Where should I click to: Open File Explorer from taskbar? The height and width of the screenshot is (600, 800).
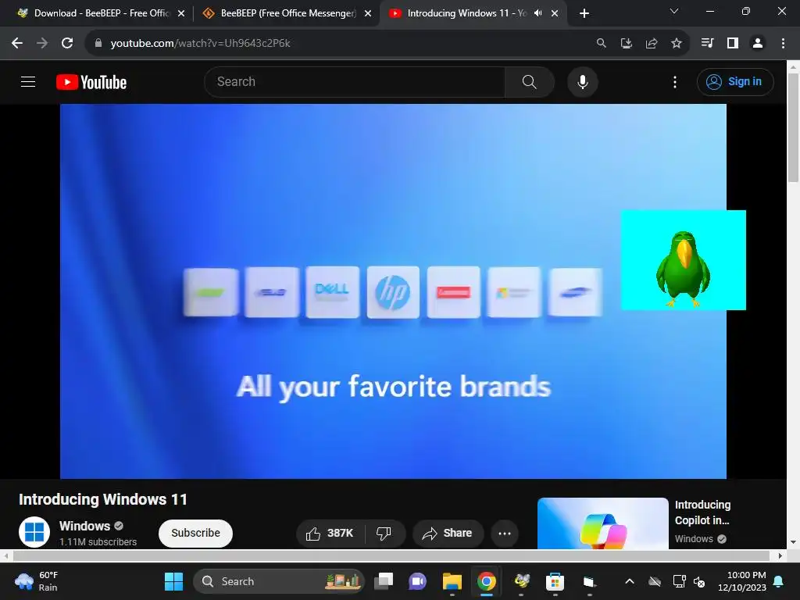452,581
